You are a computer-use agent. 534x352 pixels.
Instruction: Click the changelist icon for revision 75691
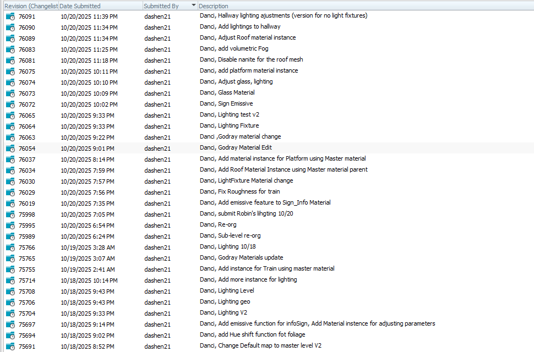point(10,346)
